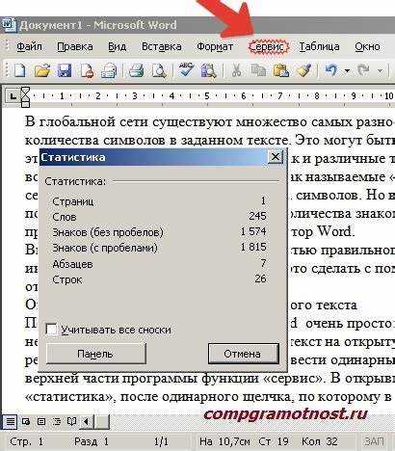The width and height of the screenshot is (395, 451).
Task: Click the document's first line starting В глобальной сети
Action: pos(210,122)
